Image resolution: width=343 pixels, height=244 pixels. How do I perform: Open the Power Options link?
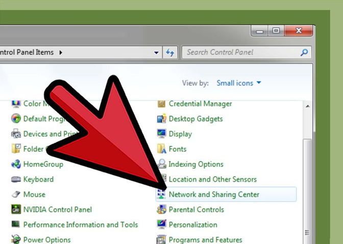pyautogui.click(x=47, y=240)
